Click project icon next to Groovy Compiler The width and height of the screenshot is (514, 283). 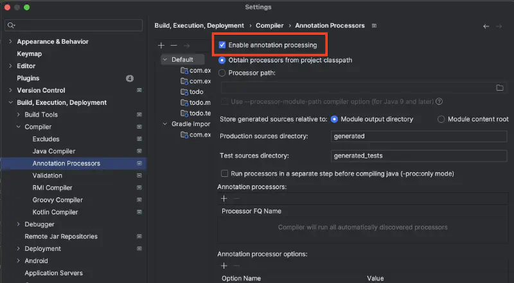click(139, 199)
